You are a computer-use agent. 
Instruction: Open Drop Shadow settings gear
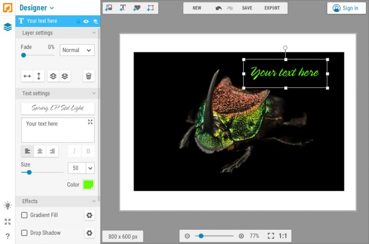pyautogui.click(x=89, y=233)
